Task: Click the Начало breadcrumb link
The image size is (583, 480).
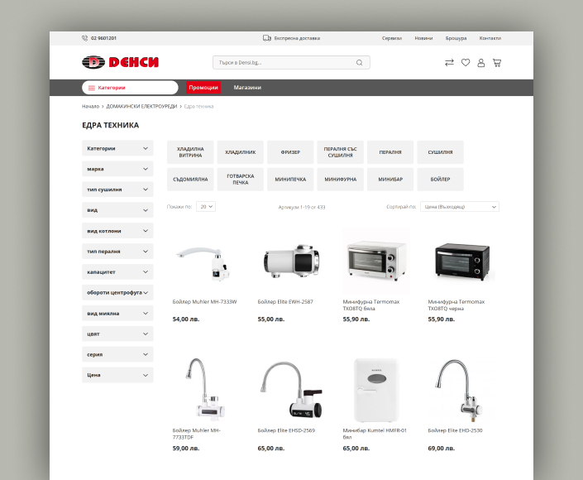Action: (x=90, y=107)
